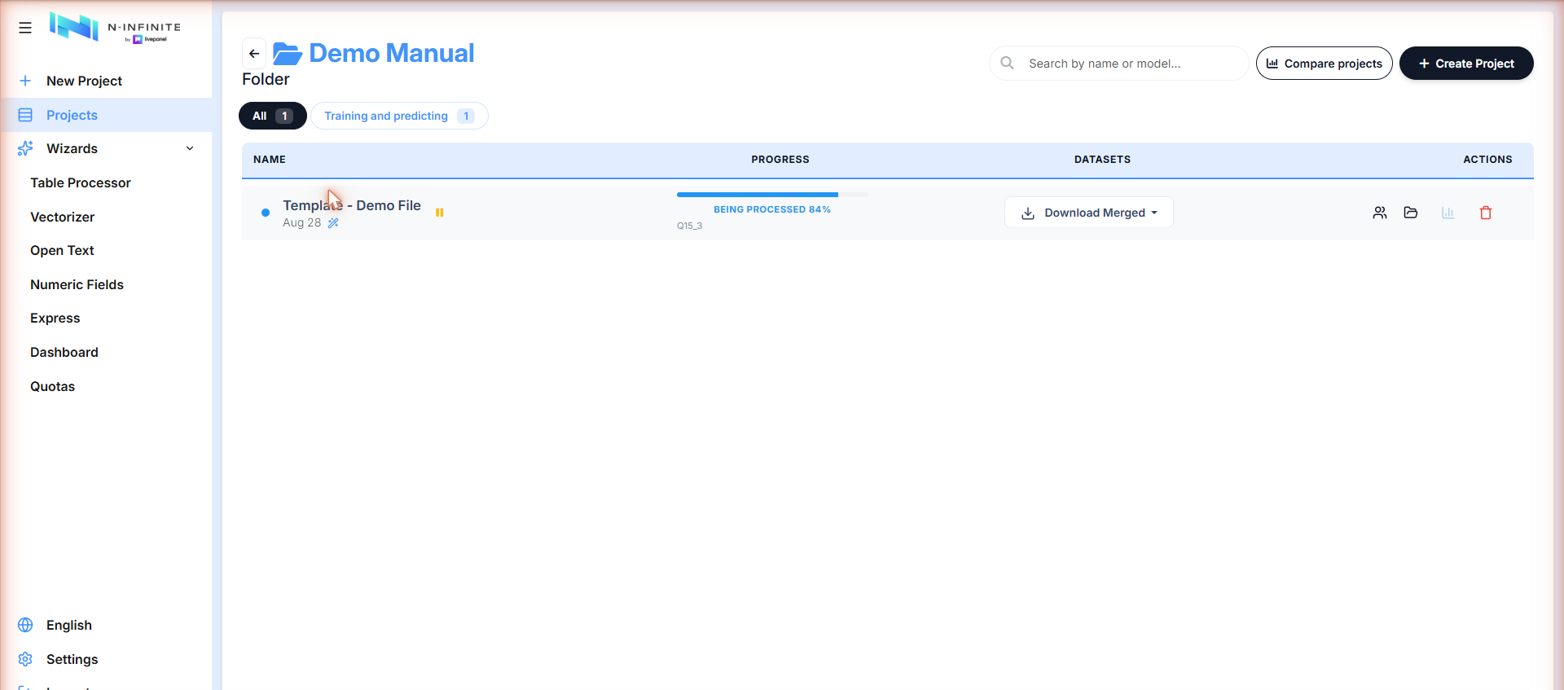This screenshot has width=1564, height=690.
Task: Click the N-Infinite logo
Action: (x=115, y=28)
